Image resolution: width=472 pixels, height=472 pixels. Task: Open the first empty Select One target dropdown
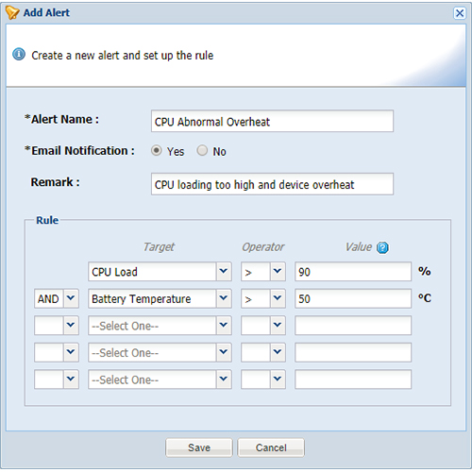pos(160,326)
